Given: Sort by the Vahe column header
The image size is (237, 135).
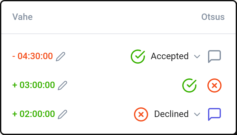Looking at the screenshot, I should (22, 17).
